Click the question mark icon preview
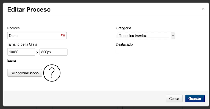The width and height of the screenshot is (210, 109). click(x=52, y=73)
